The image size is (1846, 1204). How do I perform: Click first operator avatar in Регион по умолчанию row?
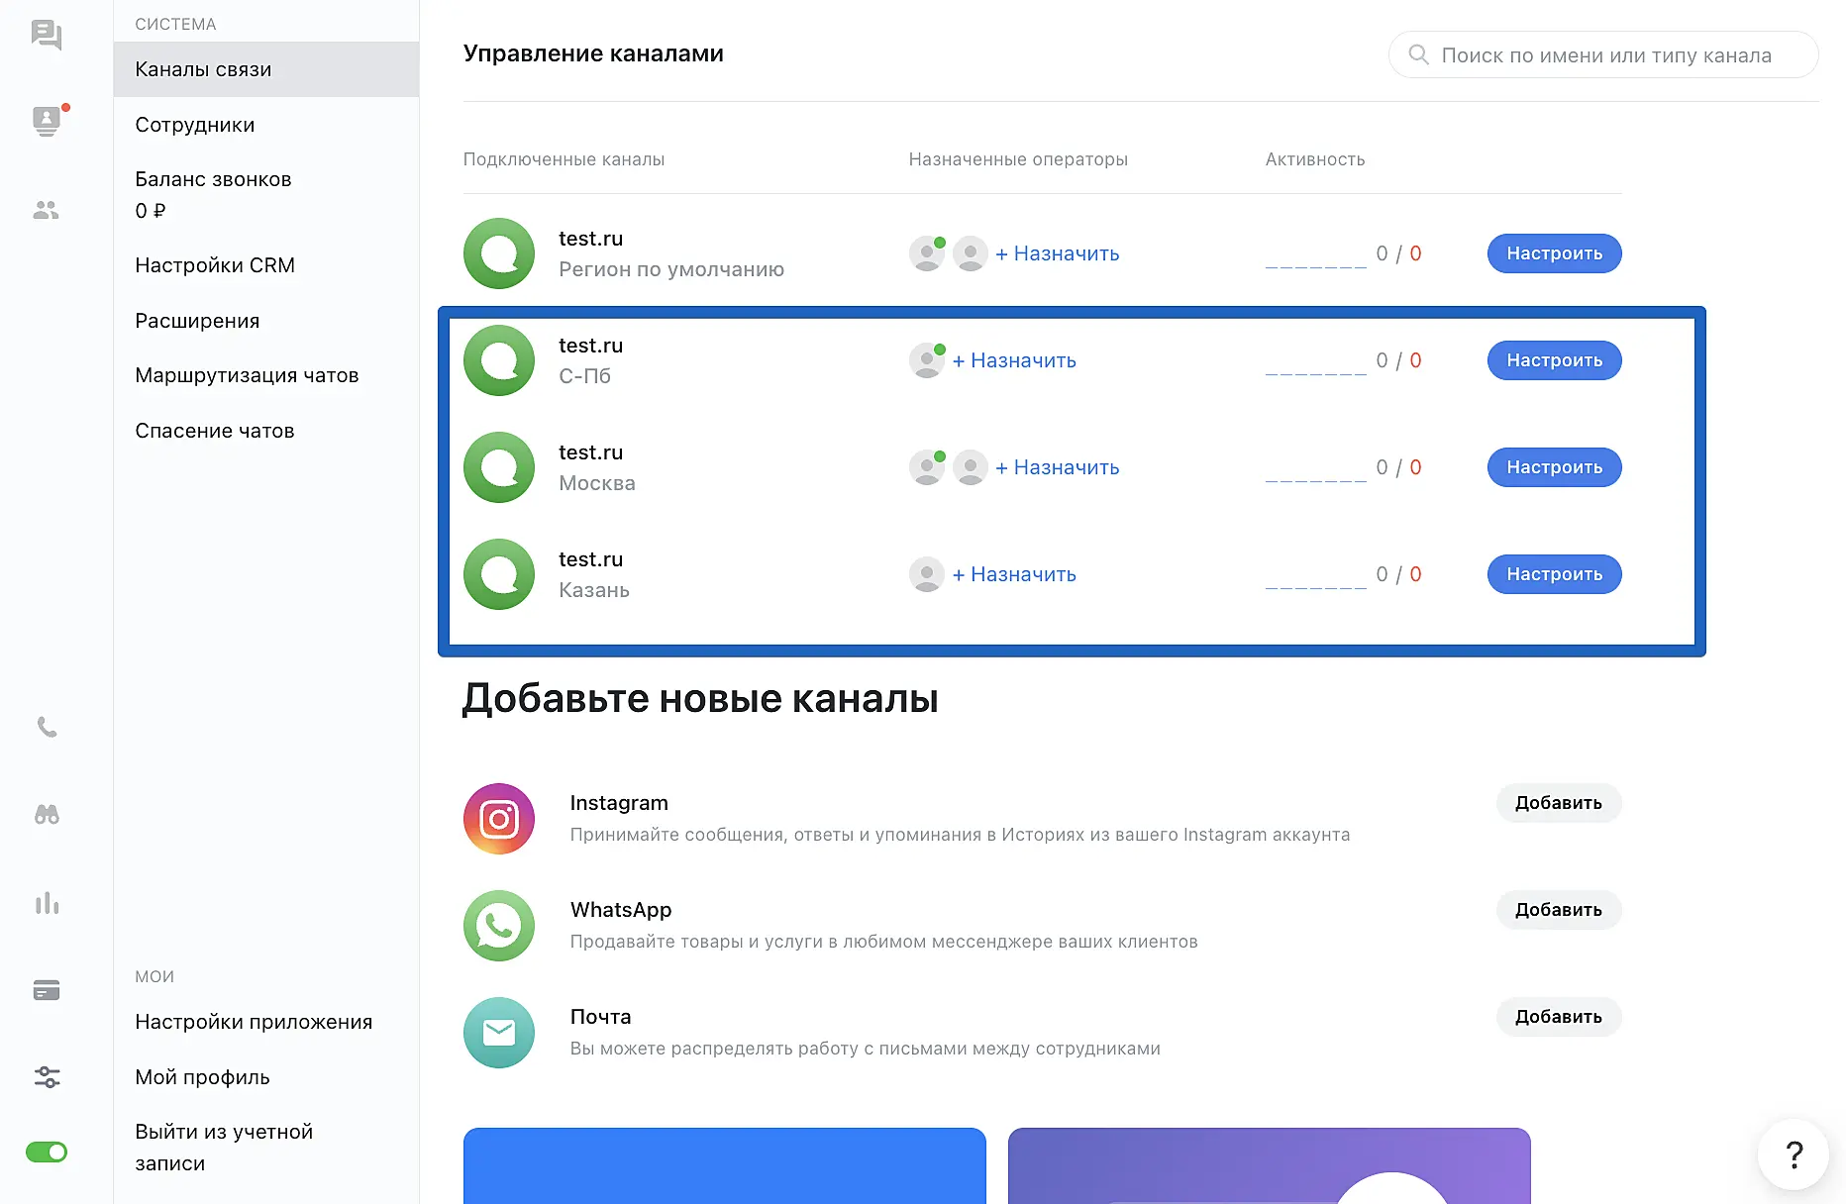tap(927, 253)
